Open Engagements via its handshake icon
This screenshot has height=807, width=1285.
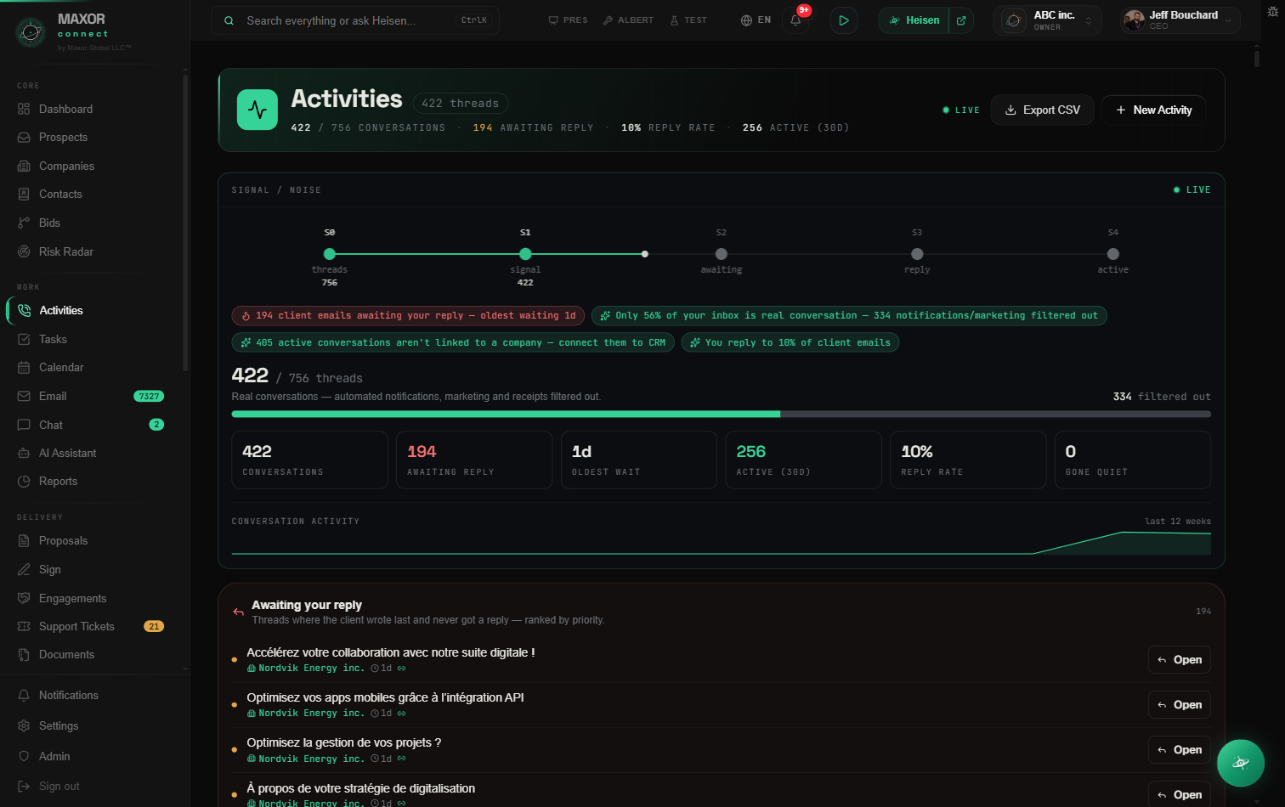coord(24,598)
